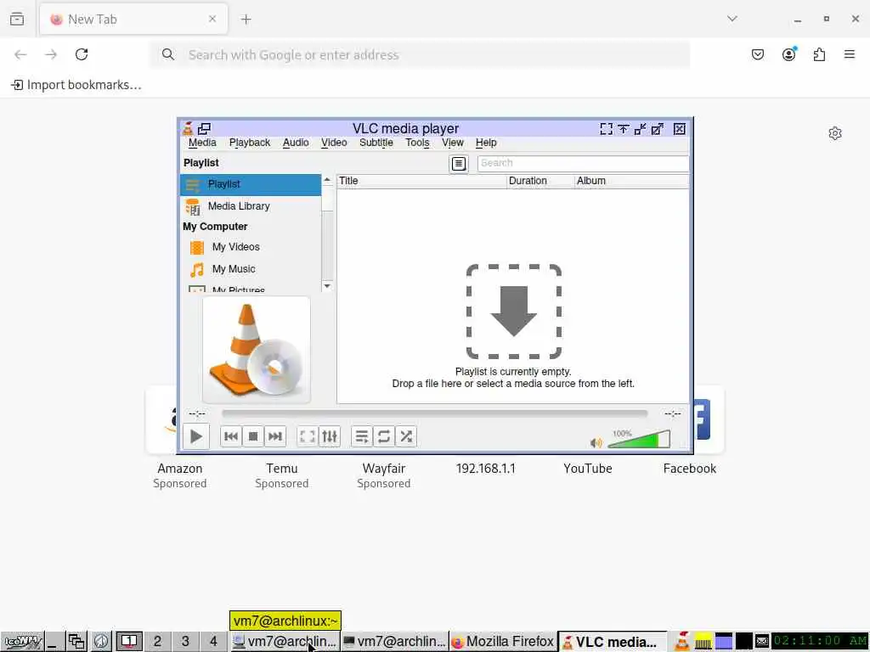The width and height of the screenshot is (870, 652).
Task: Toggle the VLC playlist view button
Action: [x=362, y=436]
